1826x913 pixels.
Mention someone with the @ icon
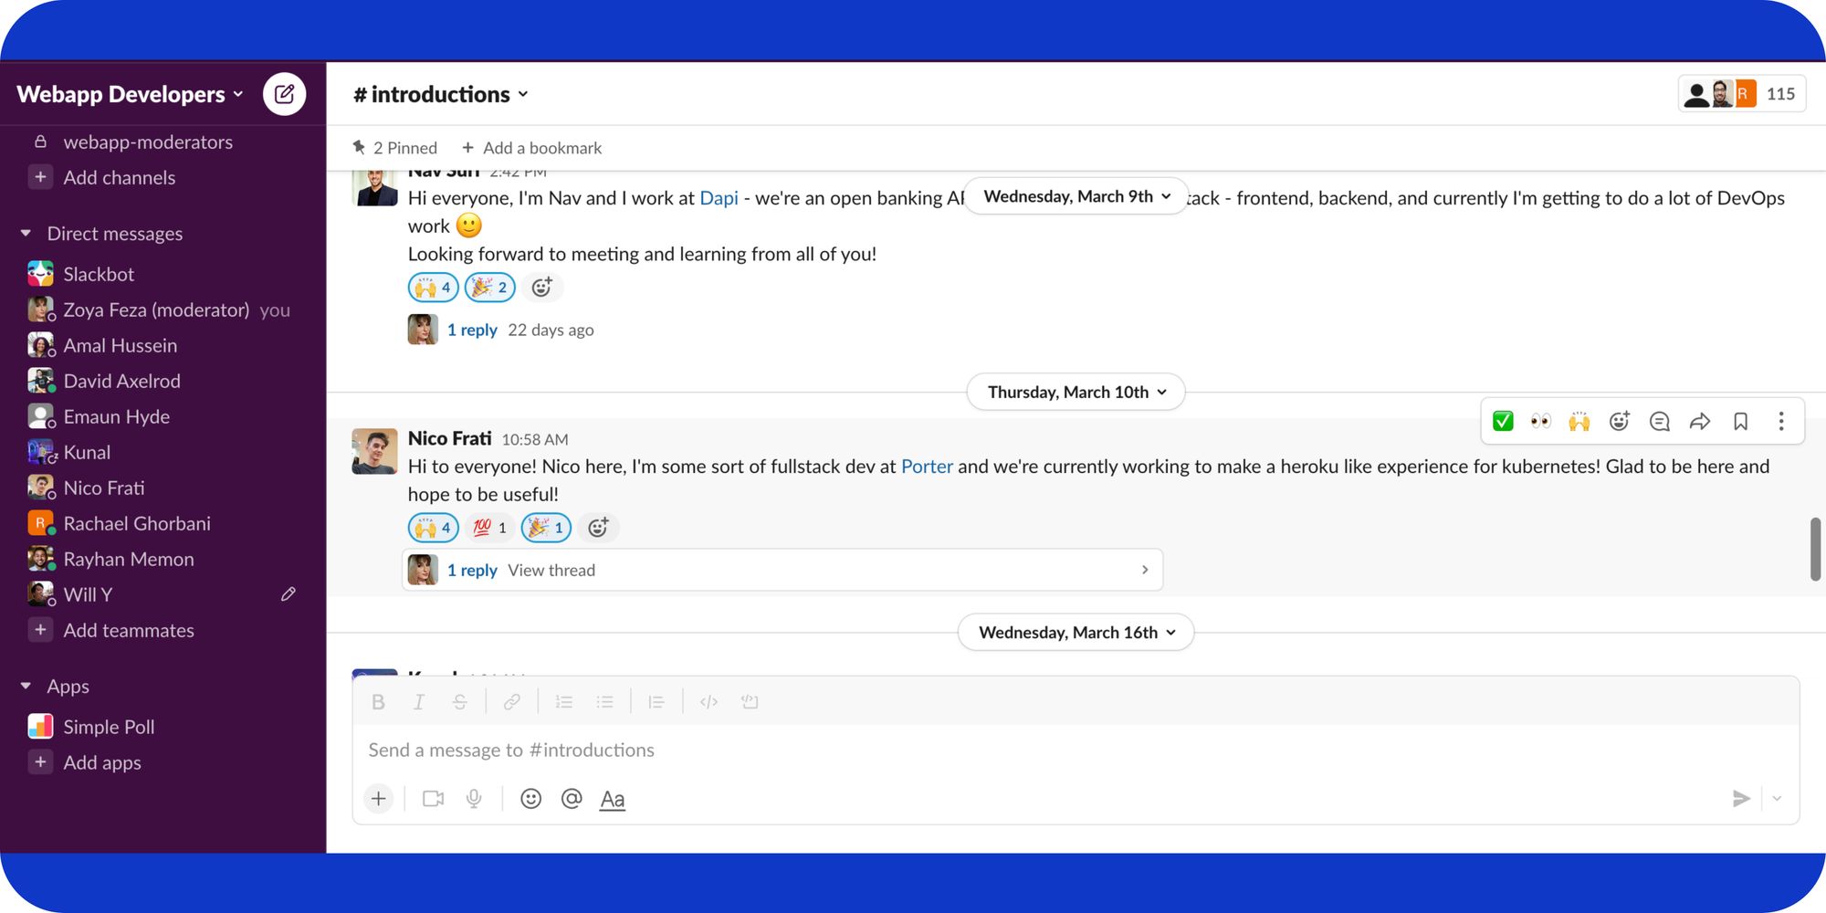(572, 799)
